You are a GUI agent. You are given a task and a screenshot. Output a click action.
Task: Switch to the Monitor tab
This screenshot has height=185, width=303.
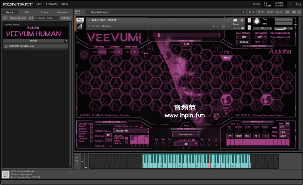click(45, 12)
